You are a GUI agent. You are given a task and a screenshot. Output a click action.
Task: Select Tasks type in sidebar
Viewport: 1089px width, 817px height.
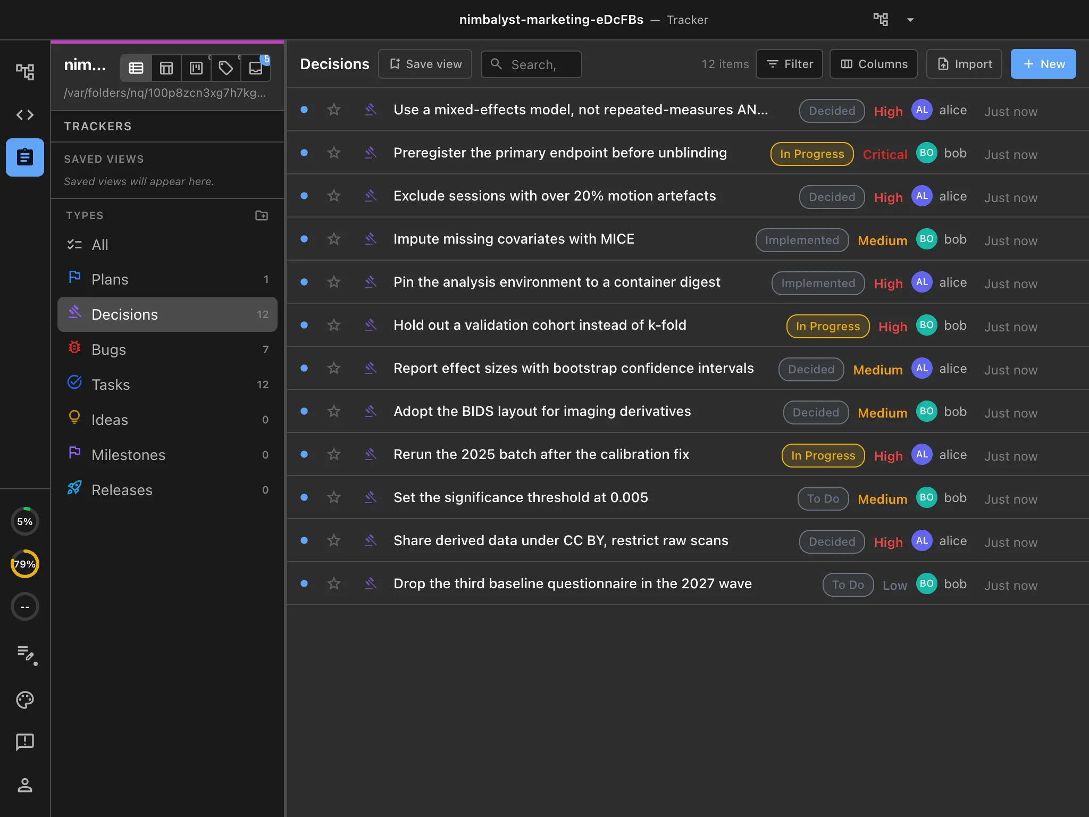click(167, 385)
